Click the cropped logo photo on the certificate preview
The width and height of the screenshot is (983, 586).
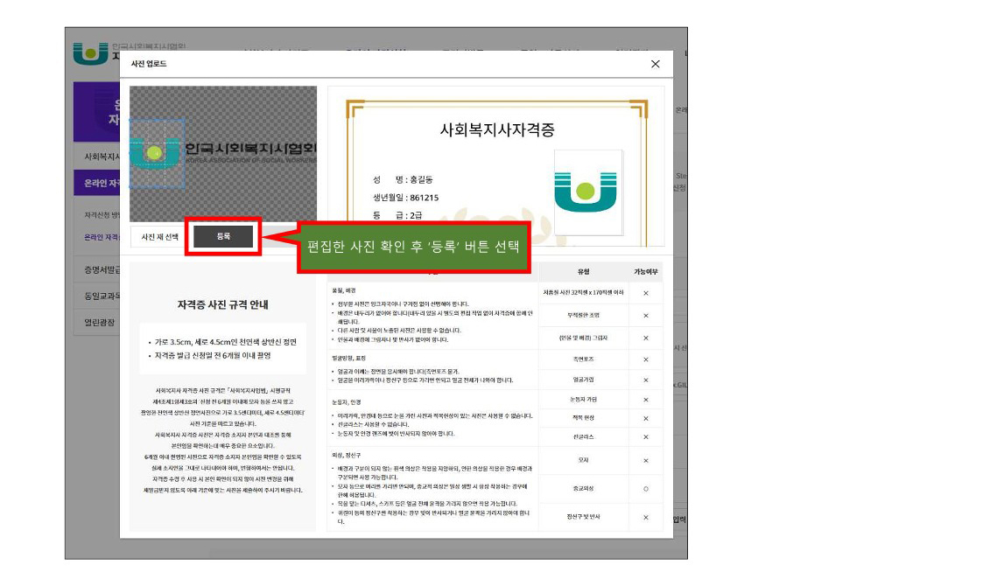[588, 192]
